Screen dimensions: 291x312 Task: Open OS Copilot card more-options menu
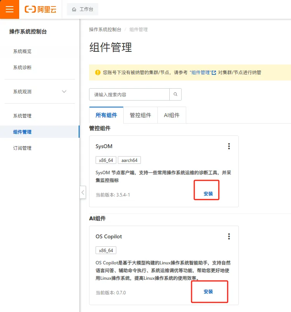click(x=229, y=236)
